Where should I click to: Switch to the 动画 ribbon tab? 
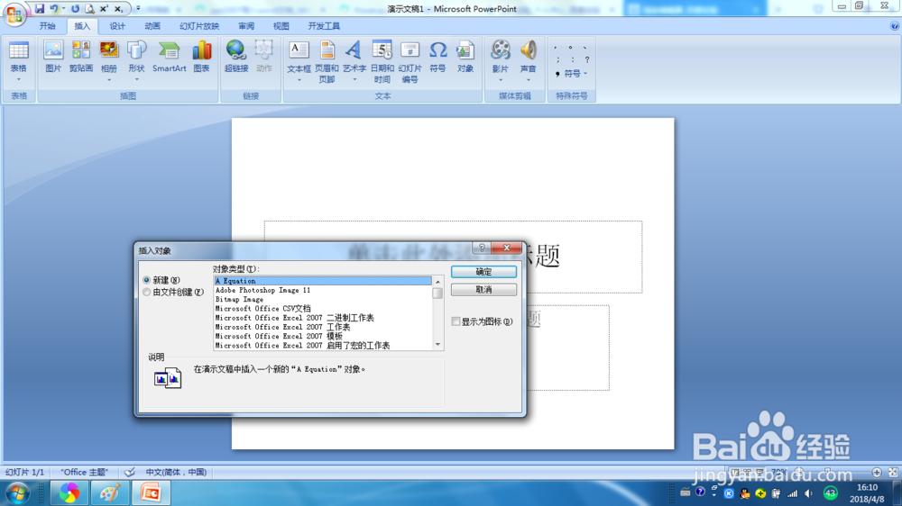[x=152, y=26]
